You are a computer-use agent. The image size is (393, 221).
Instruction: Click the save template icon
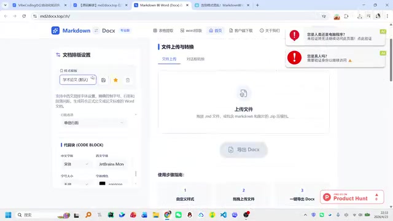click(103, 80)
